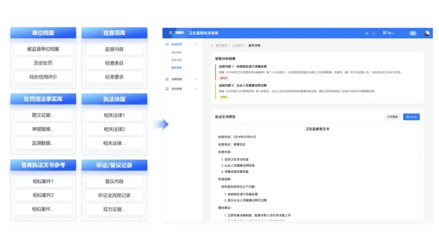439x245 pixels.
Task: Collapse the 执法处罚 sidebar group arrow
Action: [196, 44]
